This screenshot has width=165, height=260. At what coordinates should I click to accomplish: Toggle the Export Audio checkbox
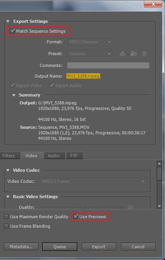tap(51, 85)
